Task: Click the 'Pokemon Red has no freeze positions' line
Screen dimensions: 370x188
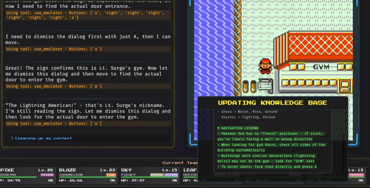Action: pyautogui.click(x=271, y=136)
